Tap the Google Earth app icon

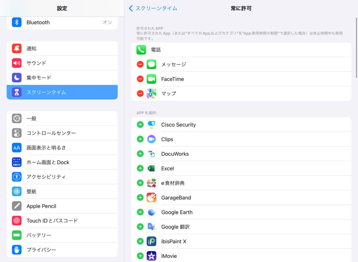[151, 212]
